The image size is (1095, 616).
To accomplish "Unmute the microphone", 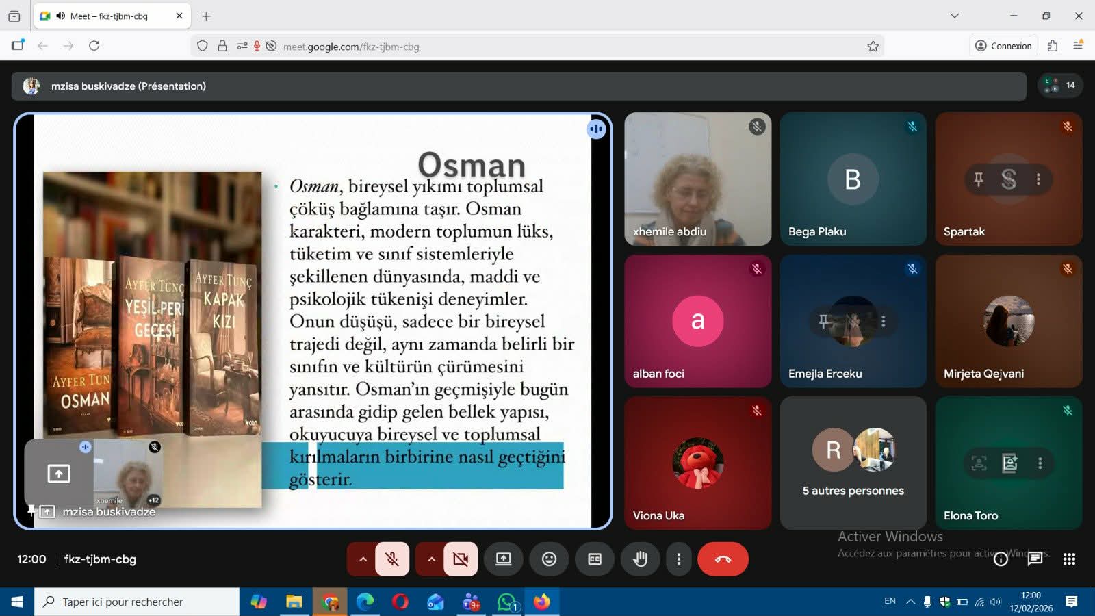I will [392, 559].
